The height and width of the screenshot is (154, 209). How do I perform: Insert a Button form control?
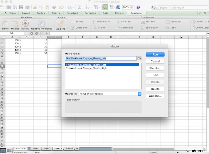pyautogui.click(x=77, y=22)
